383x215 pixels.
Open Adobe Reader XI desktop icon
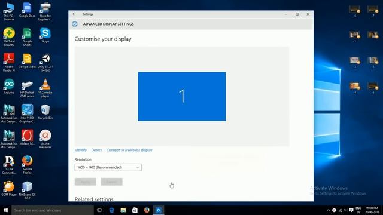tap(9, 63)
